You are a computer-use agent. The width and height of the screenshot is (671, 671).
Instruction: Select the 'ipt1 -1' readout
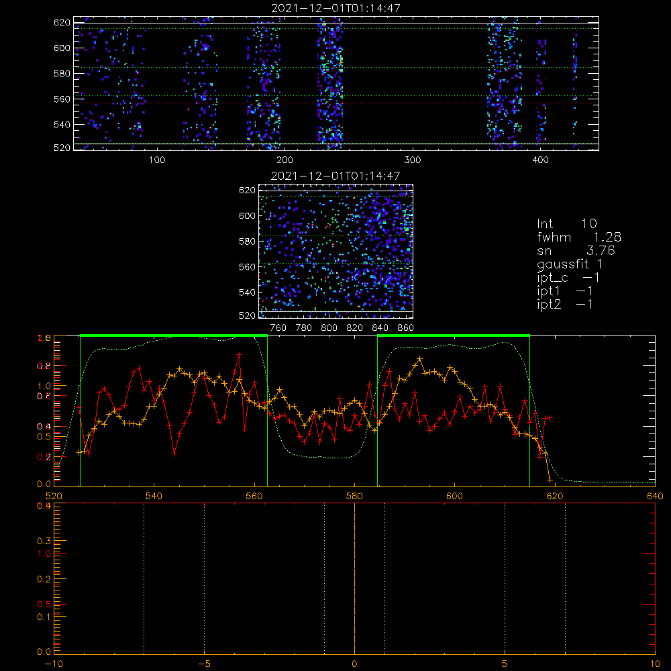pos(565,291)
